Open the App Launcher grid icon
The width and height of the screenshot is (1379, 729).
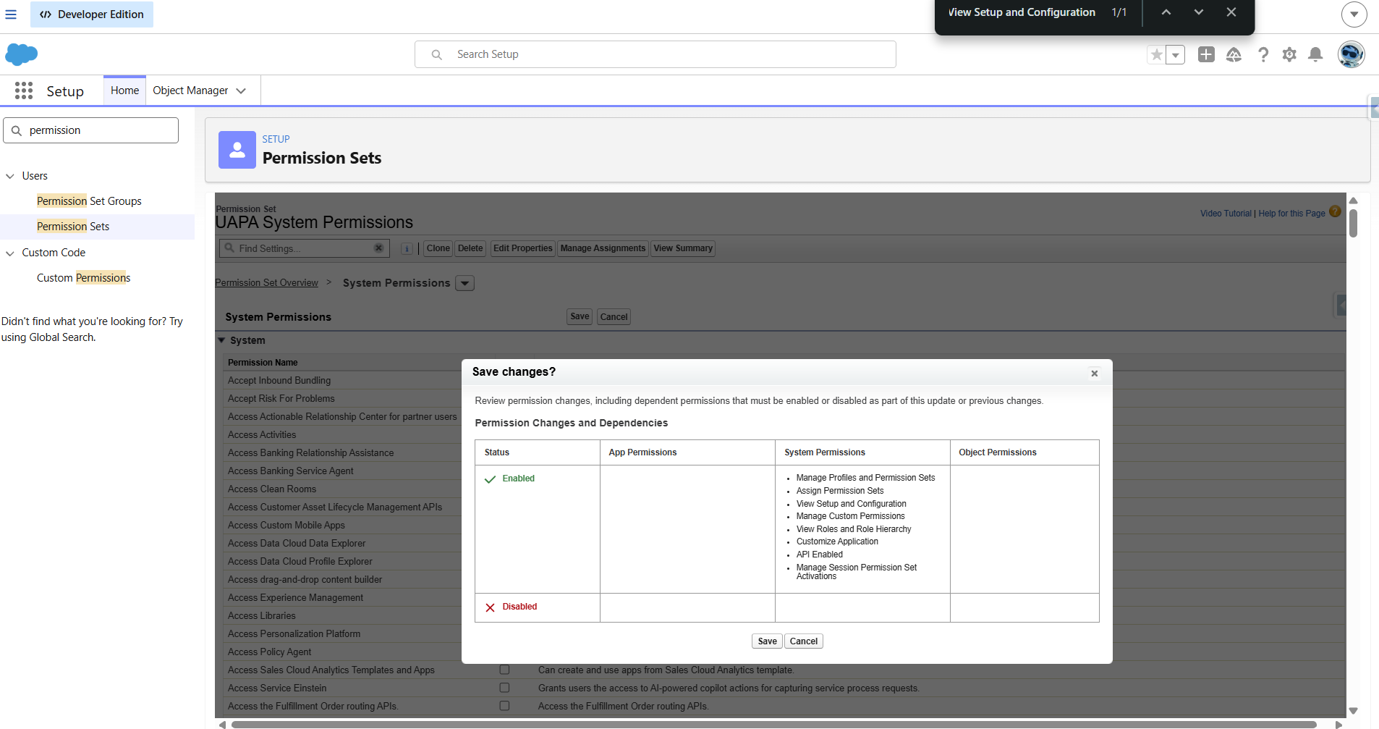24,90
